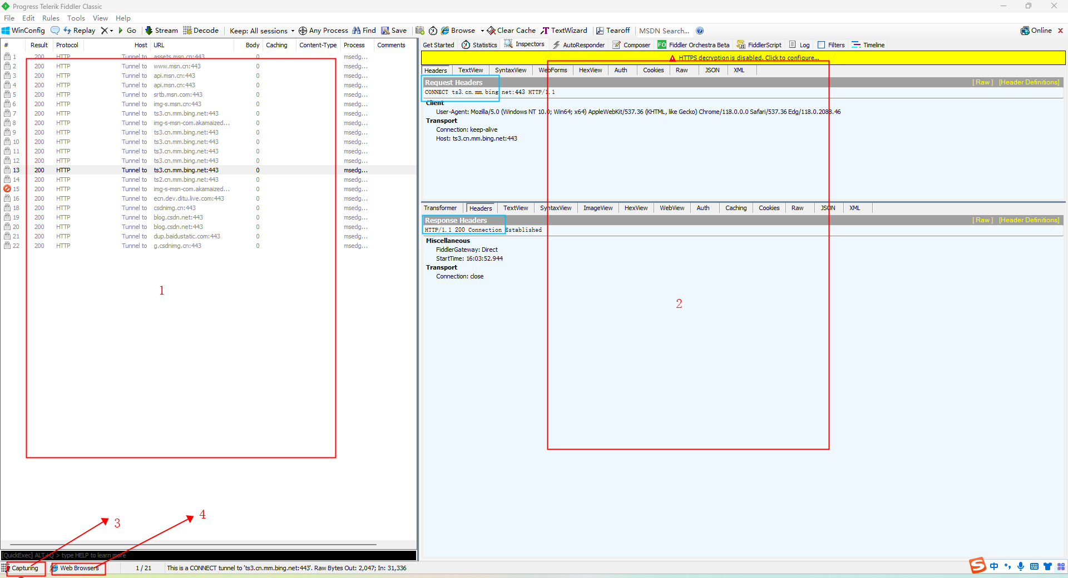Click the Browse IE button
The image size is (1068, 578).
pyautogui.click(x=458, y=31)
